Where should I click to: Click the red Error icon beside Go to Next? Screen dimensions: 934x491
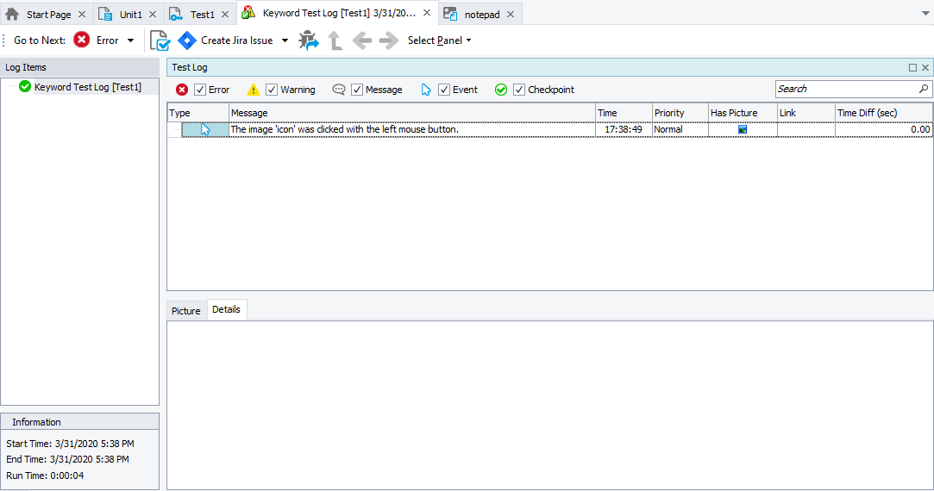(x=82, y=40)
